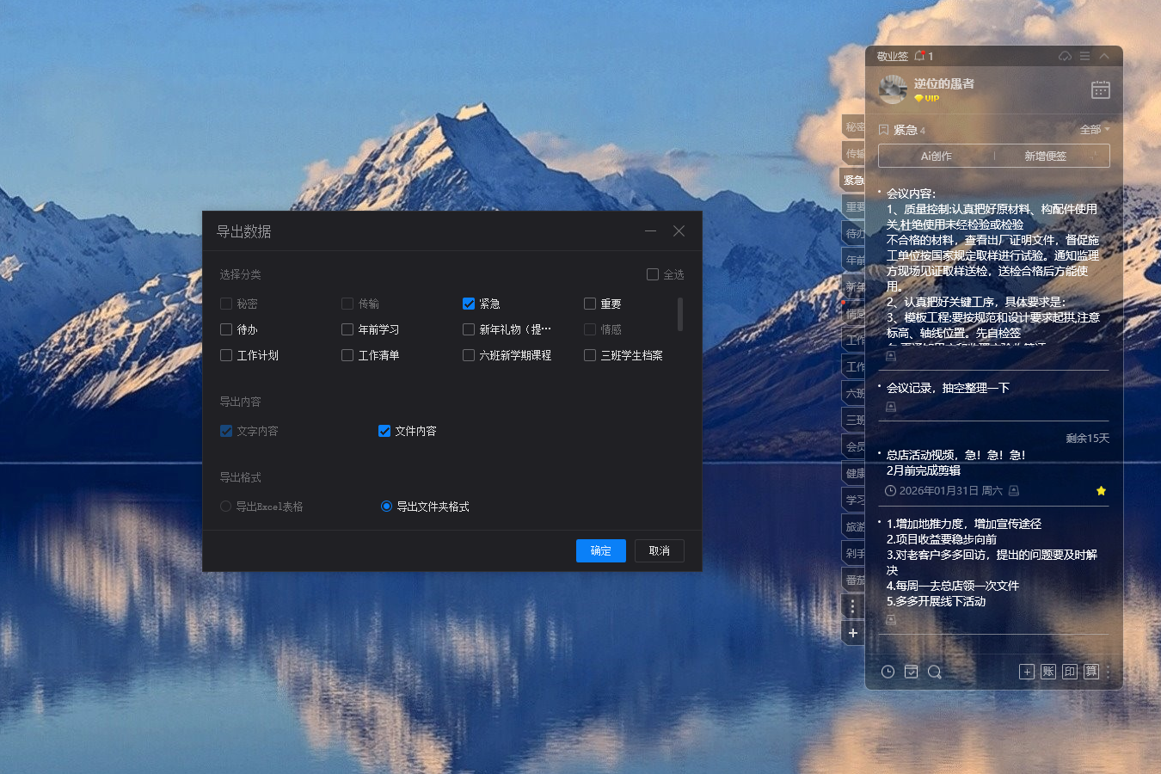Viewport: 1161px width, 774px height.
Task: Click the cloud sync icon in title bar
Action: (1064, 55)
